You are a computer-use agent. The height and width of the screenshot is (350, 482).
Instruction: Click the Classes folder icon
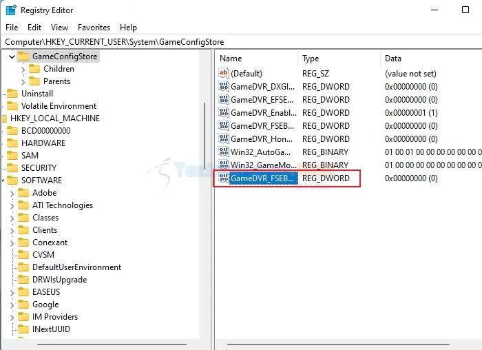(23, 218)
